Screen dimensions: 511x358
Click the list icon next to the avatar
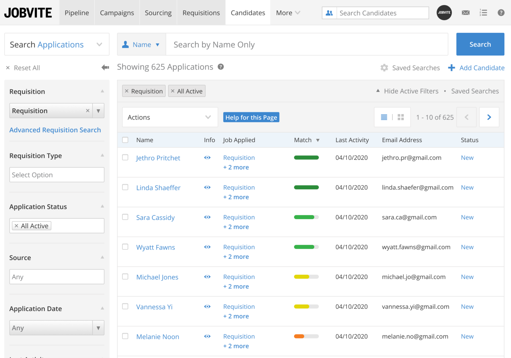pyautogui.click(x=483, y=12)
